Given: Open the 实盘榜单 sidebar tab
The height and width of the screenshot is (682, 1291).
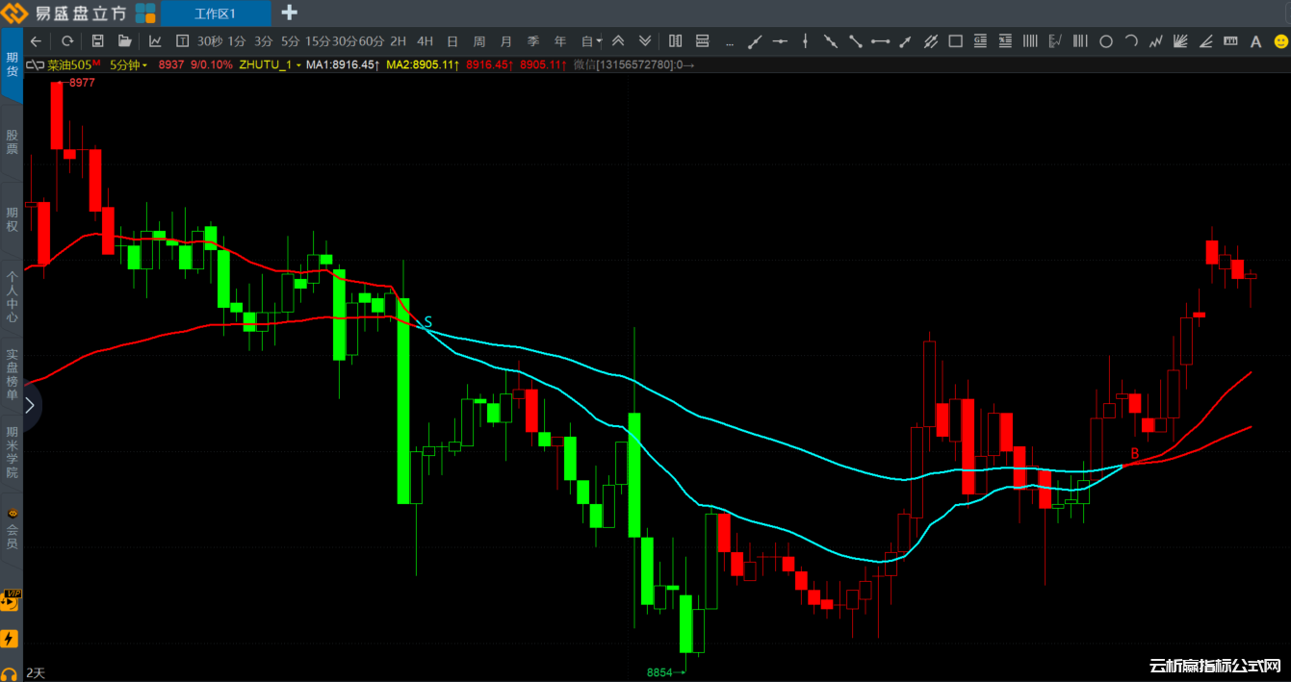Looking at the screenshot, I should pyautogui.click(x=12, y=374).
